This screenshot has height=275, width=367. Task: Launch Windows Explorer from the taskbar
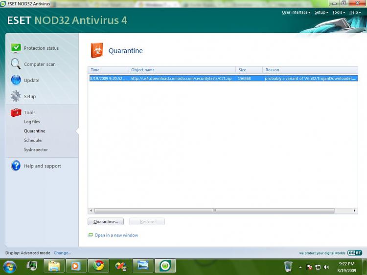[54, 266]
